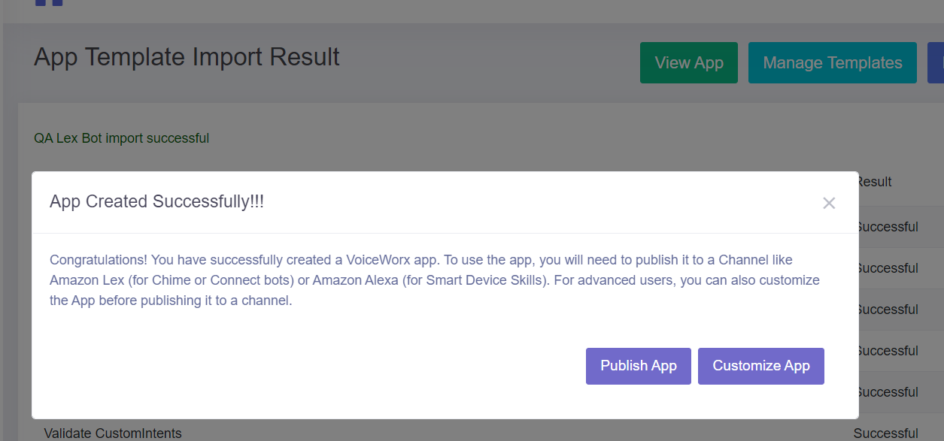
Task: Click the Publish App button
Action: click(x=638, y=366)
